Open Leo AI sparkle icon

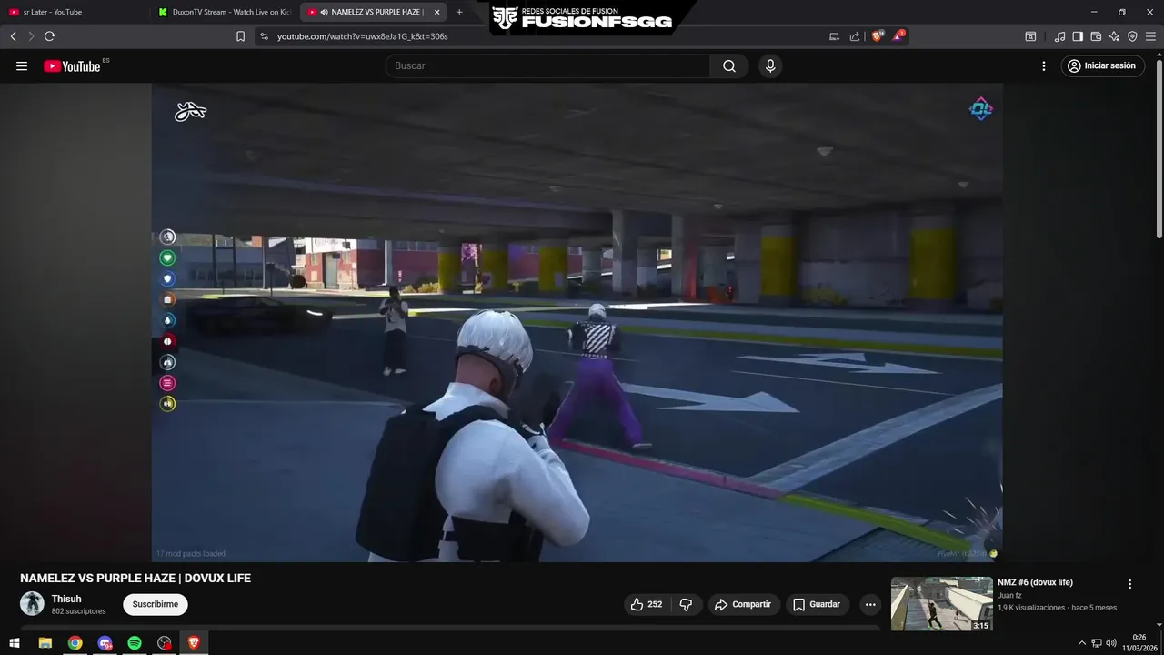pos(1114,36)
